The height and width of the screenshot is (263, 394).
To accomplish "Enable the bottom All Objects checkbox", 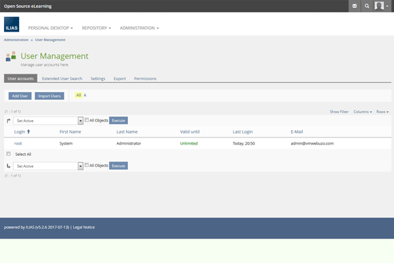I will (87, 166).
